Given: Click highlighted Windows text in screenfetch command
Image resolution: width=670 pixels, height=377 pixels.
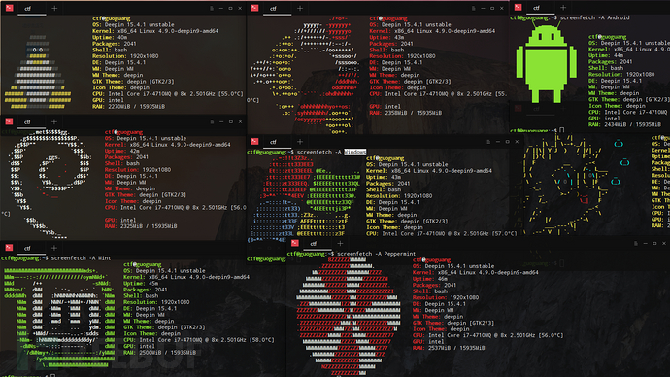Looking at the screenshot, I should (x=355, y=152).
